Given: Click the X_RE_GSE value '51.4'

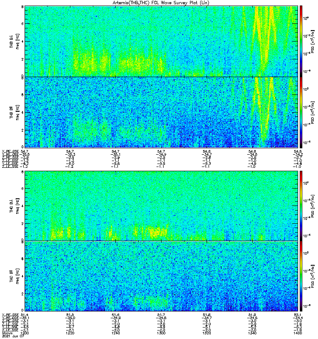Looking at the screenshot, I should [25, 315].
